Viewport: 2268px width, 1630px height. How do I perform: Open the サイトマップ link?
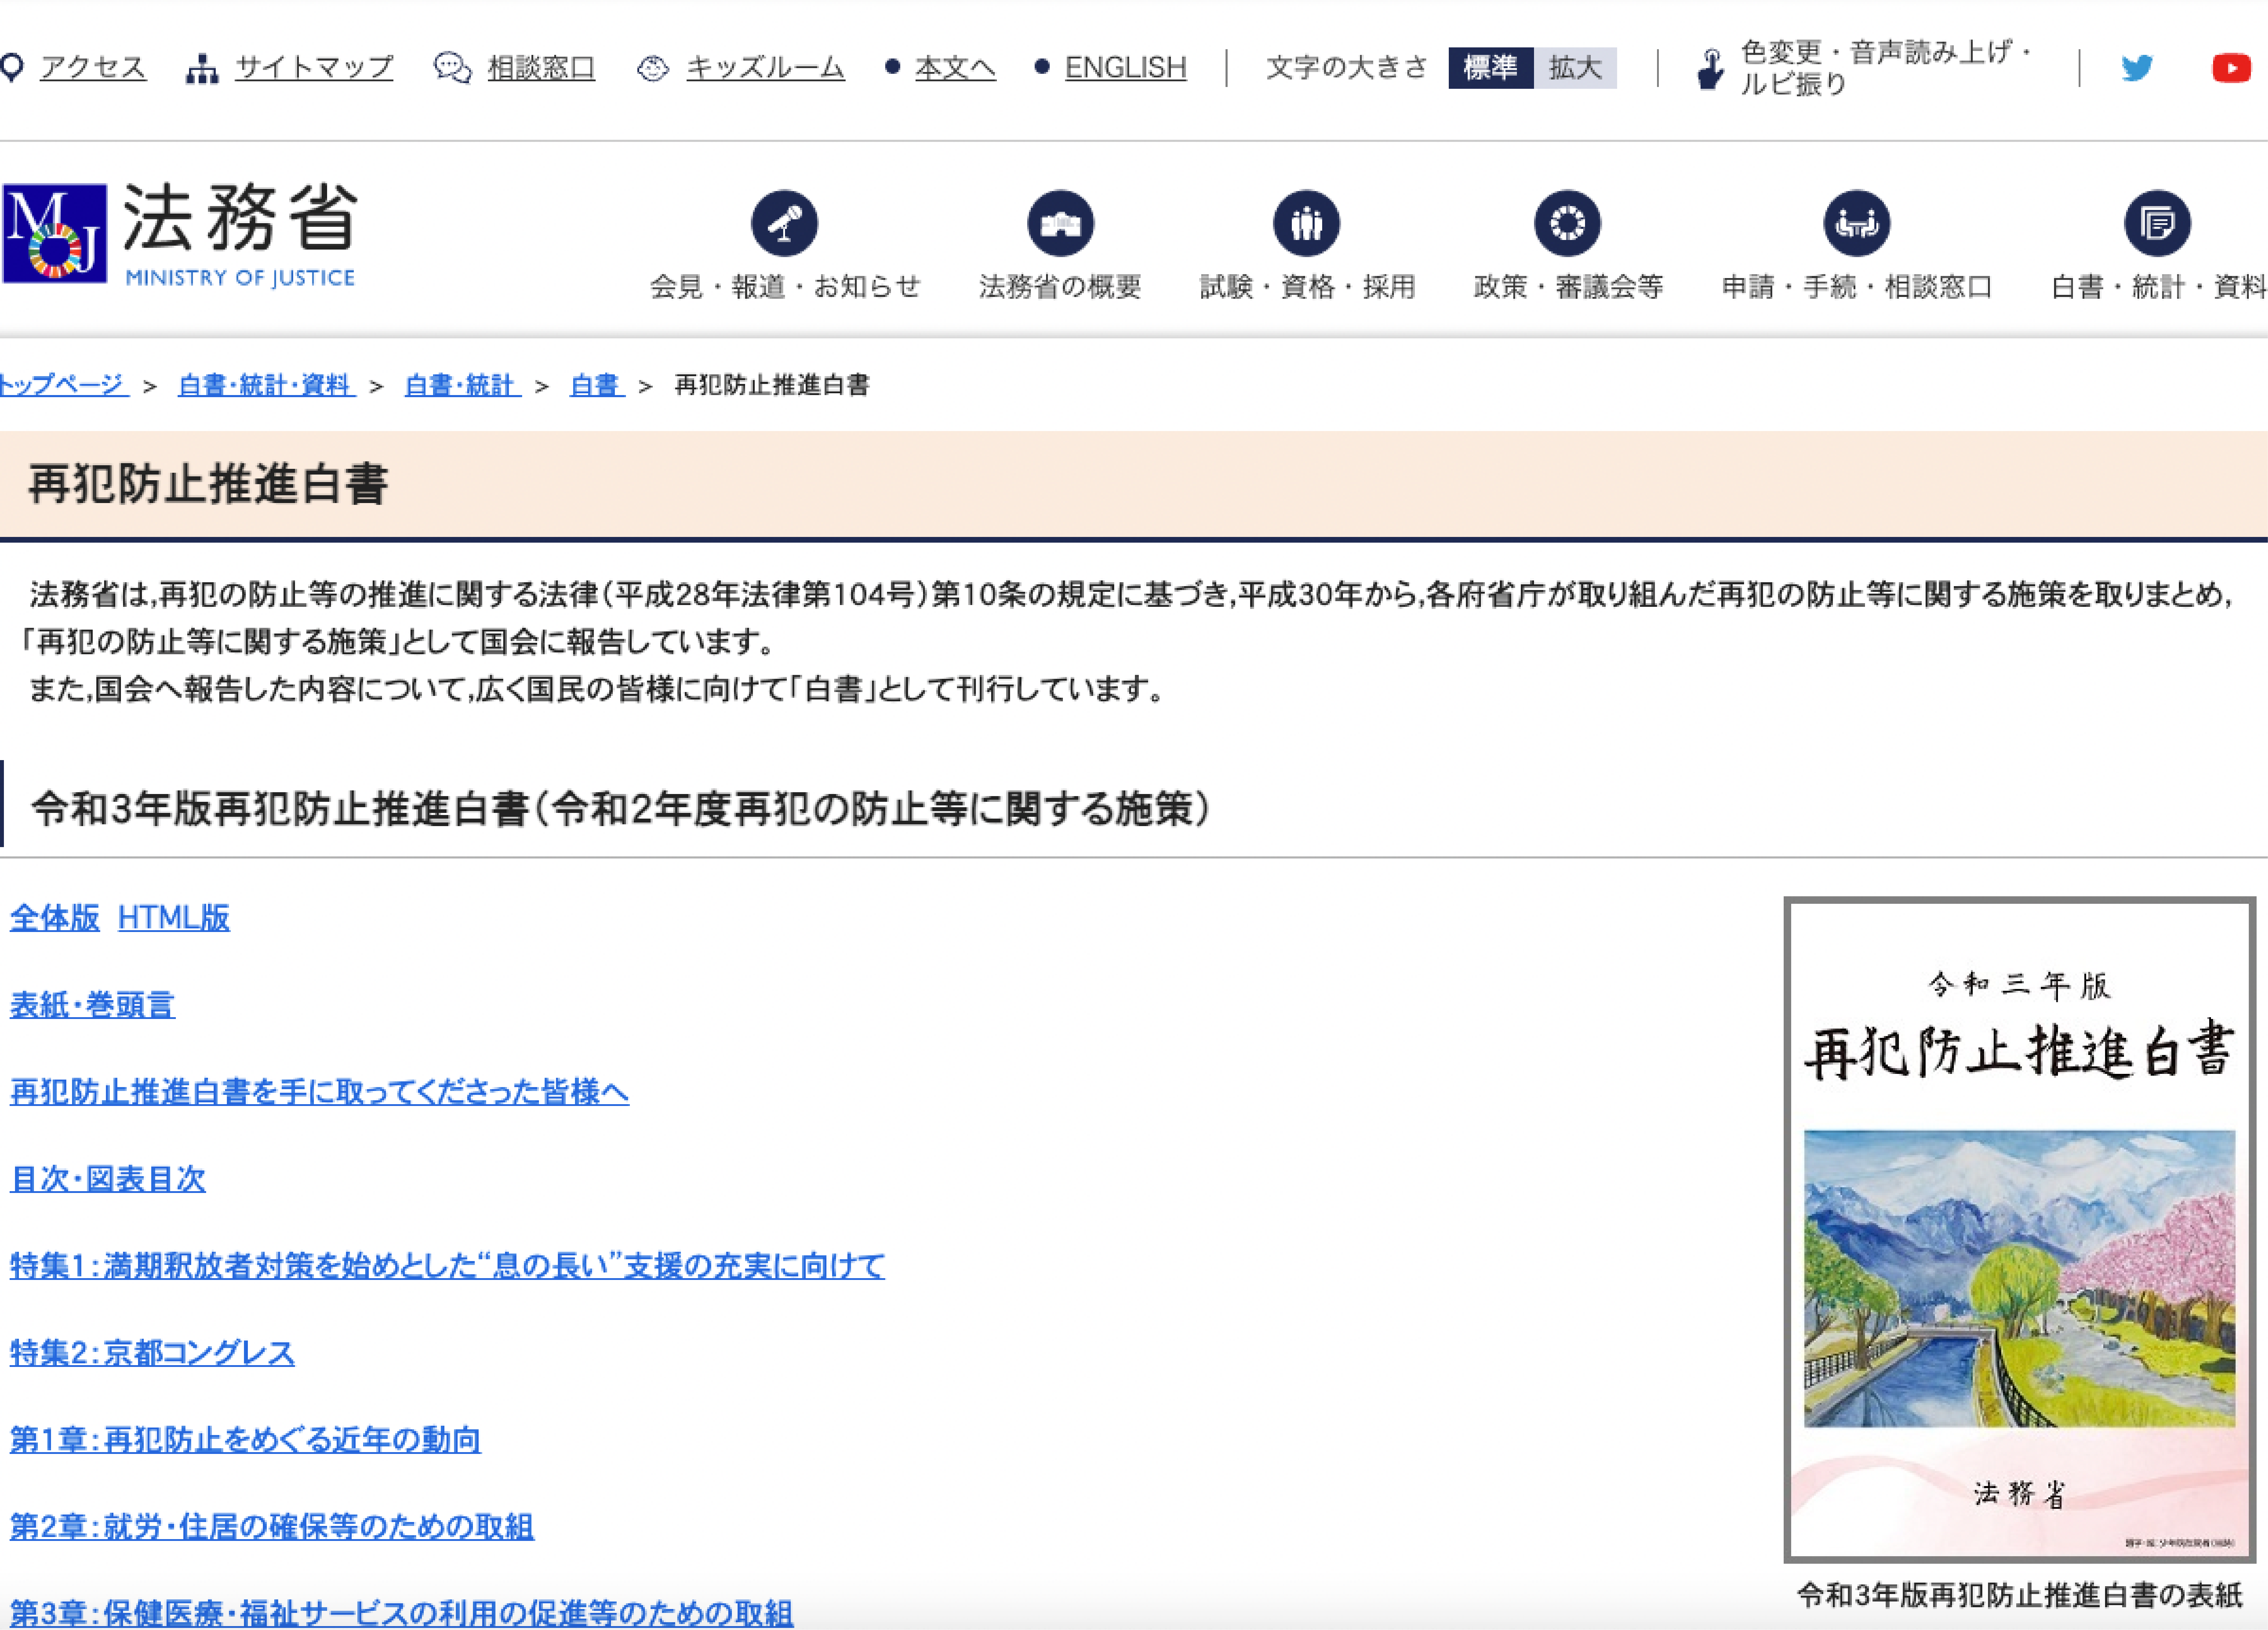(x=314, y=68)
